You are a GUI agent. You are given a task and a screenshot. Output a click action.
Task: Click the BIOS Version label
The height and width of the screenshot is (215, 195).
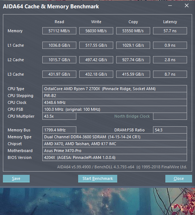(20, 157)
